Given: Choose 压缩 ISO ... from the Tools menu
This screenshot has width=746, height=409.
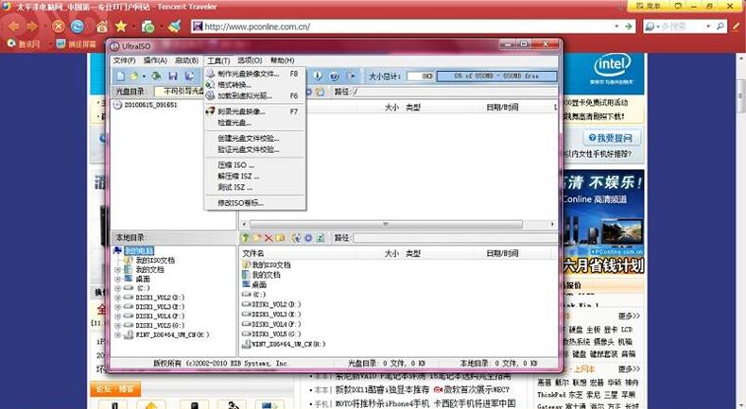Looking at the screenshot, I should coord(254,165).
